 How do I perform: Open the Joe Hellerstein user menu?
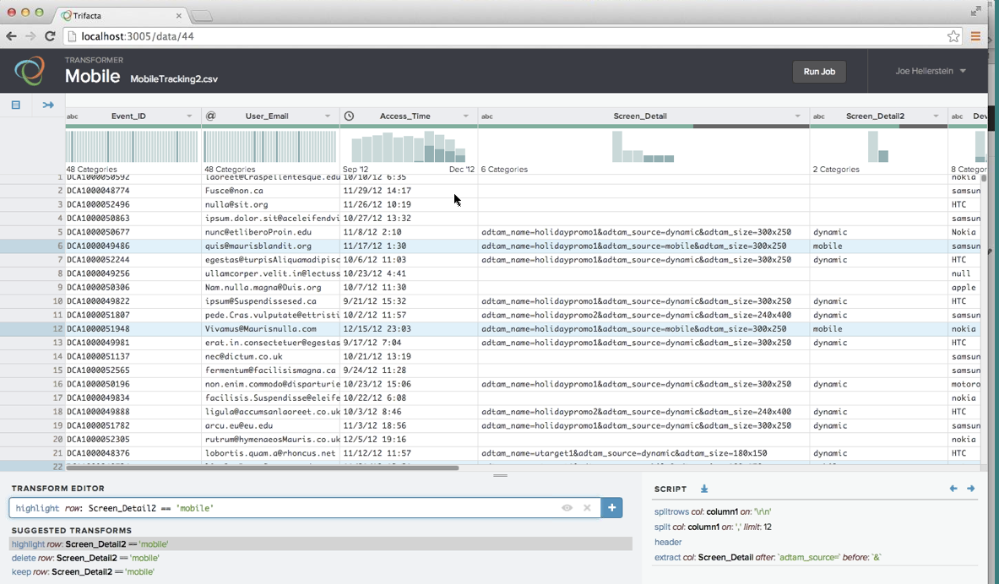(x=931, y=71)
